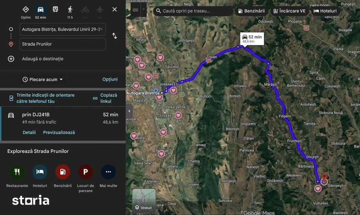
Task: Click the Onceşti map label
Action: pos(312,157)
